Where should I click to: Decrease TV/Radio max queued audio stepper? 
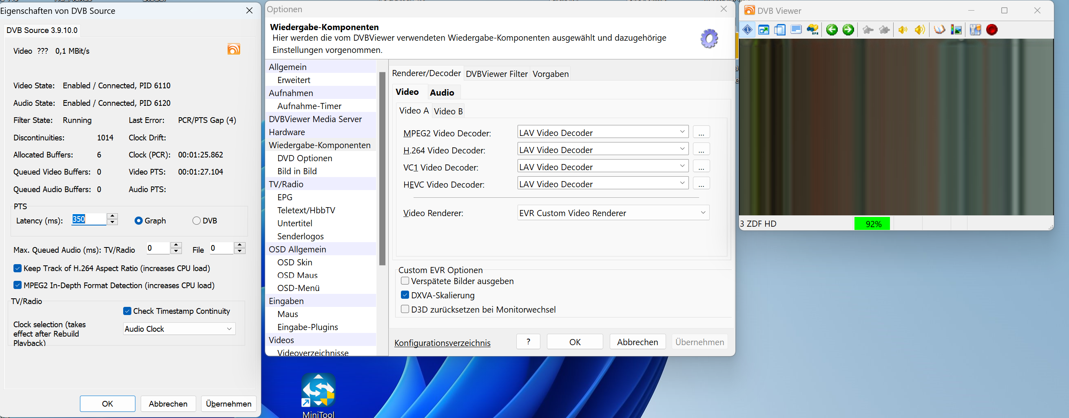[176, 251]
